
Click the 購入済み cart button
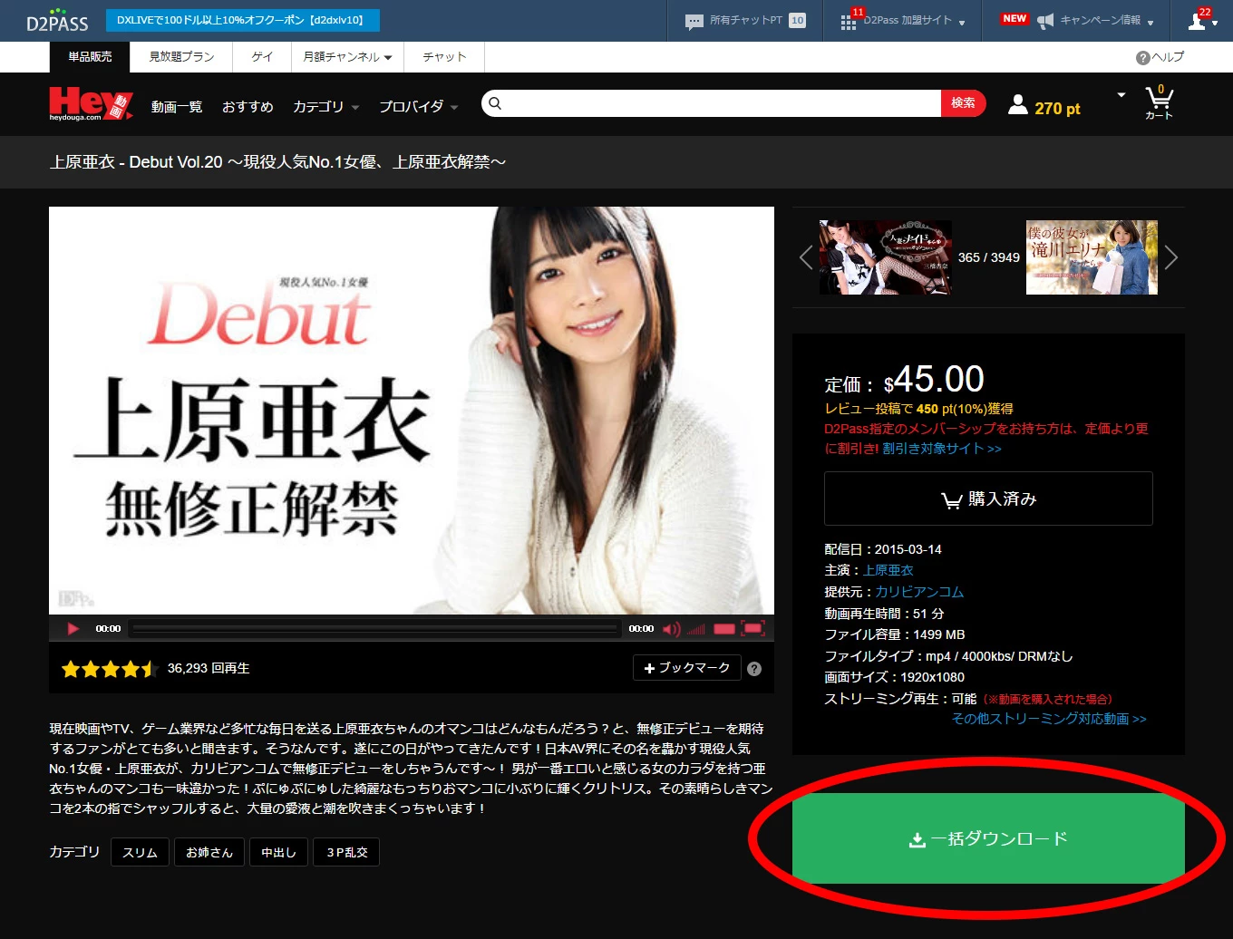pyautogui.click(x=988, y=499)
